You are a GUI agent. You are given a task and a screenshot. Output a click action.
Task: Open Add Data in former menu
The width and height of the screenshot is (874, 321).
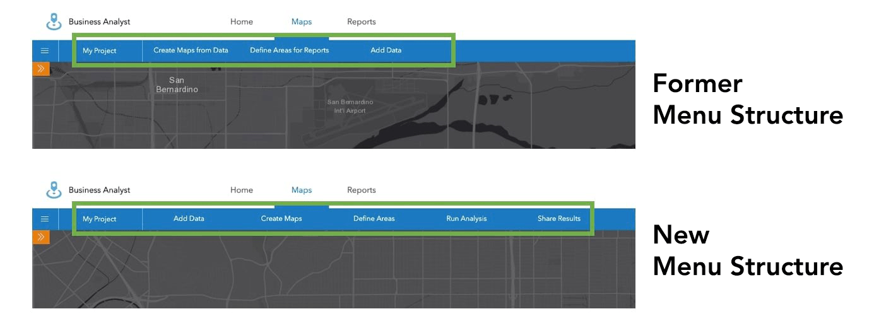tap(386, 50)
